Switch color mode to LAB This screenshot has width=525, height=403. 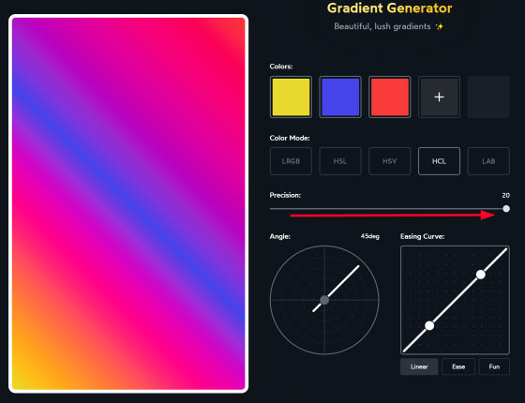coord(488,161)
